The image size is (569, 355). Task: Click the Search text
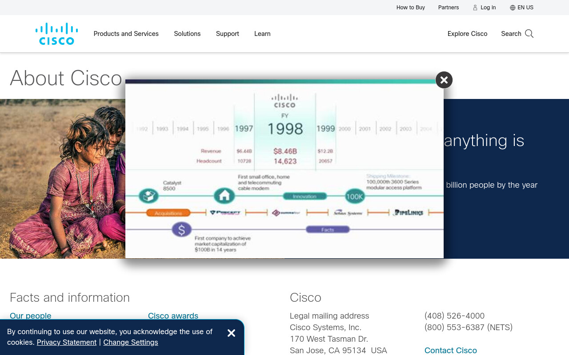coord(511,34)
